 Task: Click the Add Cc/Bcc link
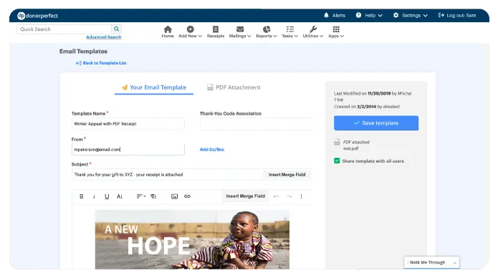pos(212,149)
